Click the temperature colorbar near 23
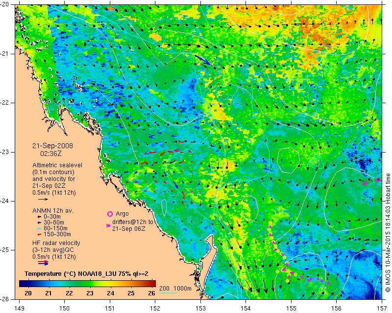The height and width of the screenshot is (313, 392). pyautogui.click(x=90, y=284)
